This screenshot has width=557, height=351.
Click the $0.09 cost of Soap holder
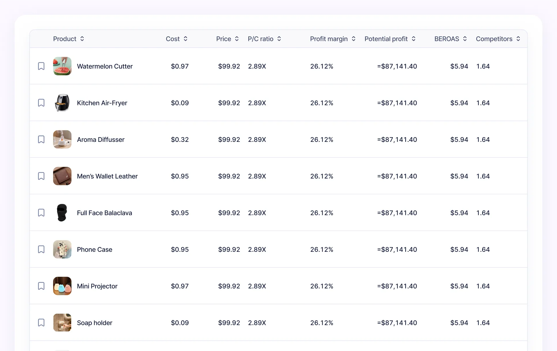tap(180, 323)
